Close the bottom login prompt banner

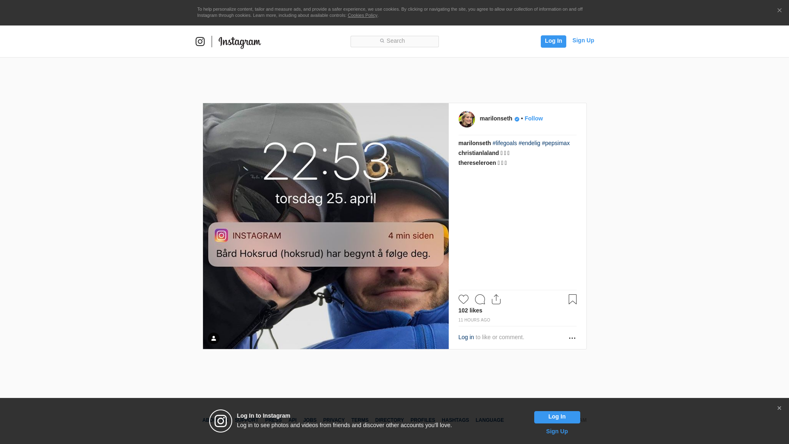(x=779, y=408)
